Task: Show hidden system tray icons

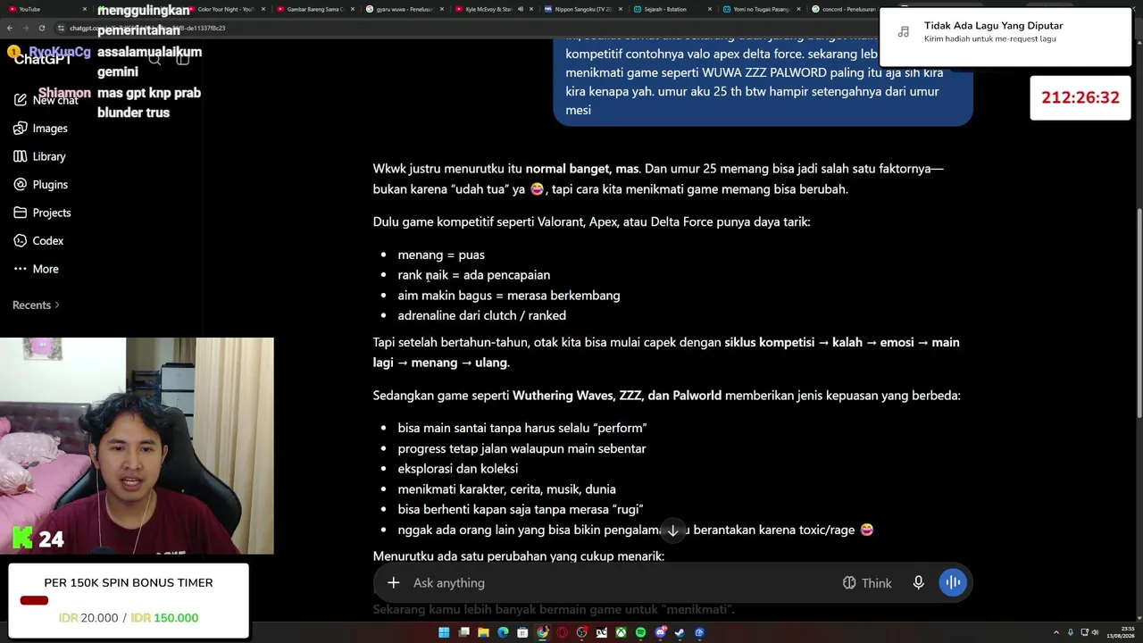Action: [1056, 632]
